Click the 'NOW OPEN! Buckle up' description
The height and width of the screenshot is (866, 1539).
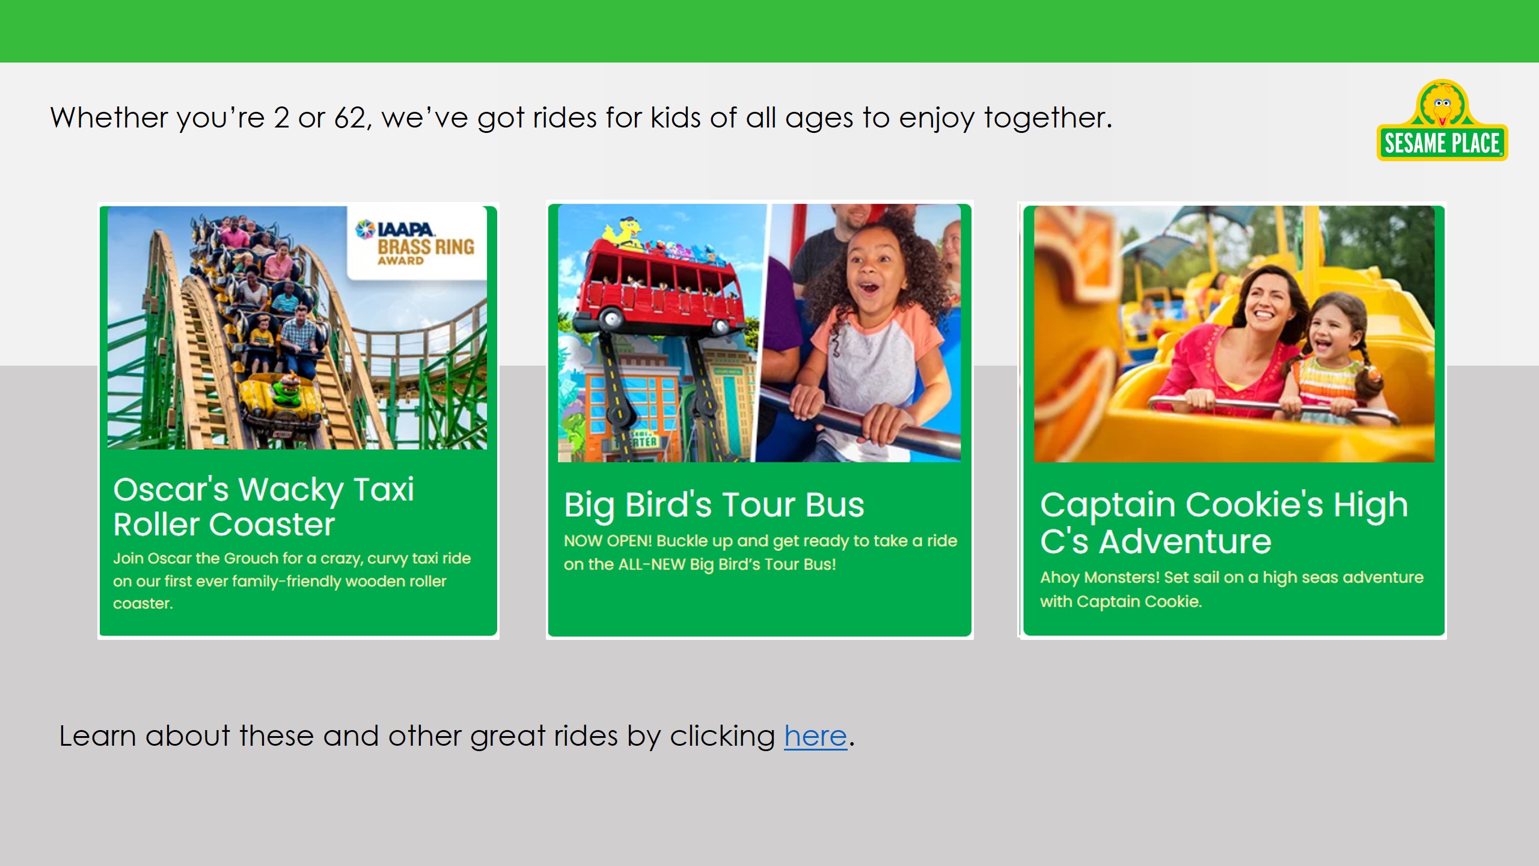760,553
